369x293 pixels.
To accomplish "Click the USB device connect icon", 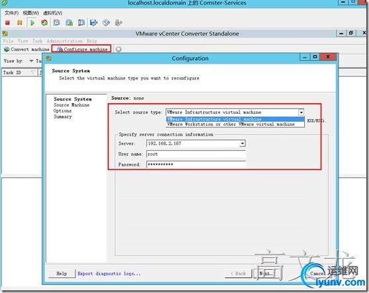I will point(118,23).
